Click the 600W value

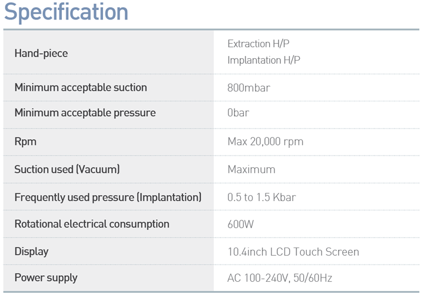pos(241,225)
